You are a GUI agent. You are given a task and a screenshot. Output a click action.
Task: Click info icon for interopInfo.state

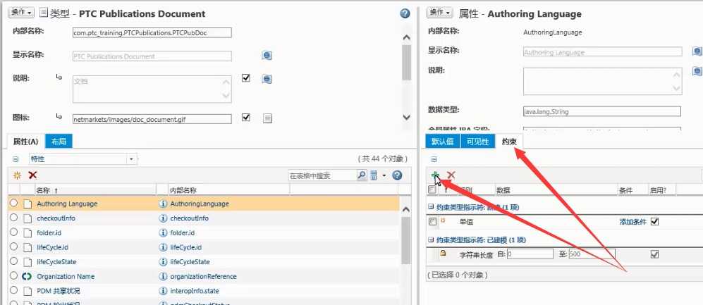(x=163, y=291)
